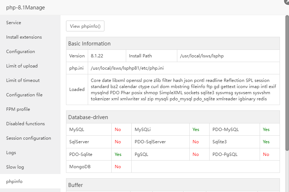This screenshot has height=192, width=289.
Task: Click the version number 8.1.22
Action: pos(97,56)
